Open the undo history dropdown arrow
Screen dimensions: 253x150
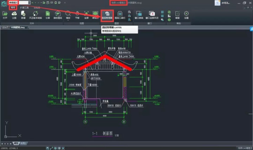(x=35, y=2)
